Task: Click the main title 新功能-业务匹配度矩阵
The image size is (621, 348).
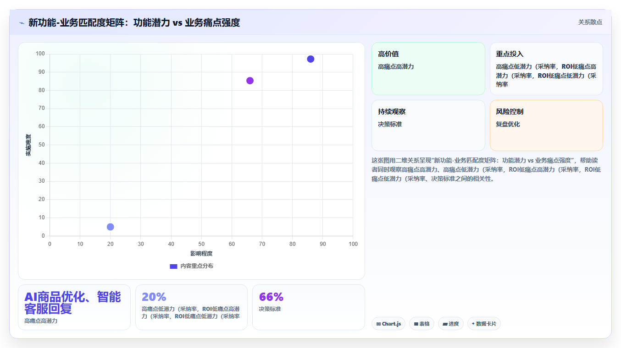Action: 134,22
